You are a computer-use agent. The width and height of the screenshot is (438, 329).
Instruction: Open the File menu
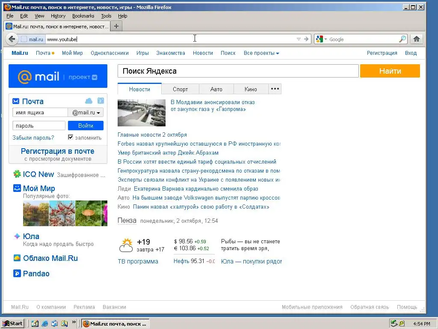point(10,16)
